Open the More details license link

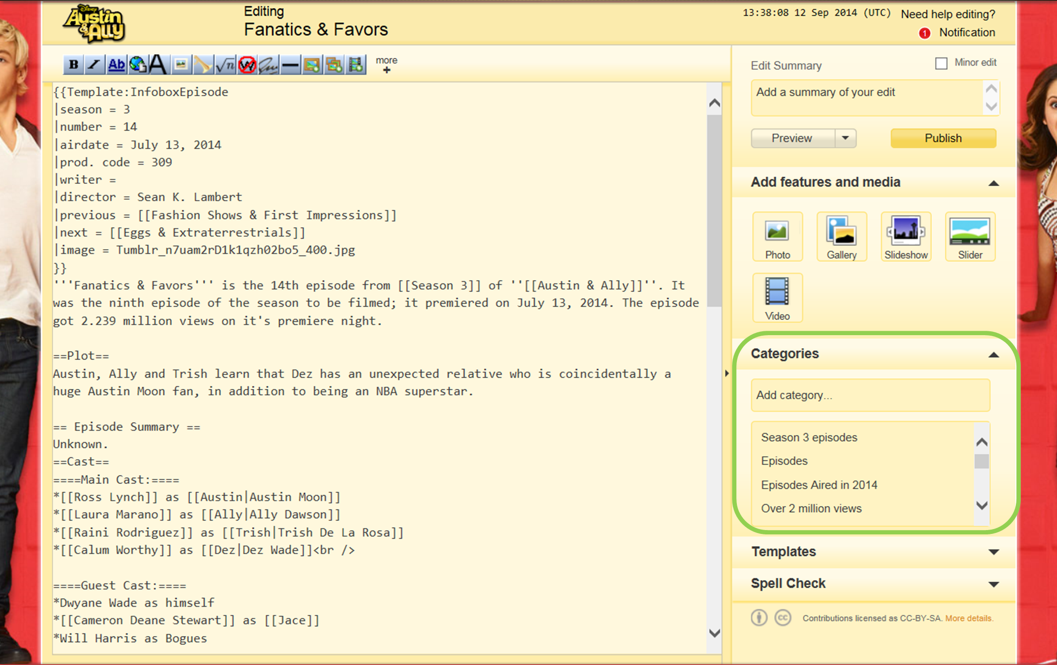pos(969,618)
